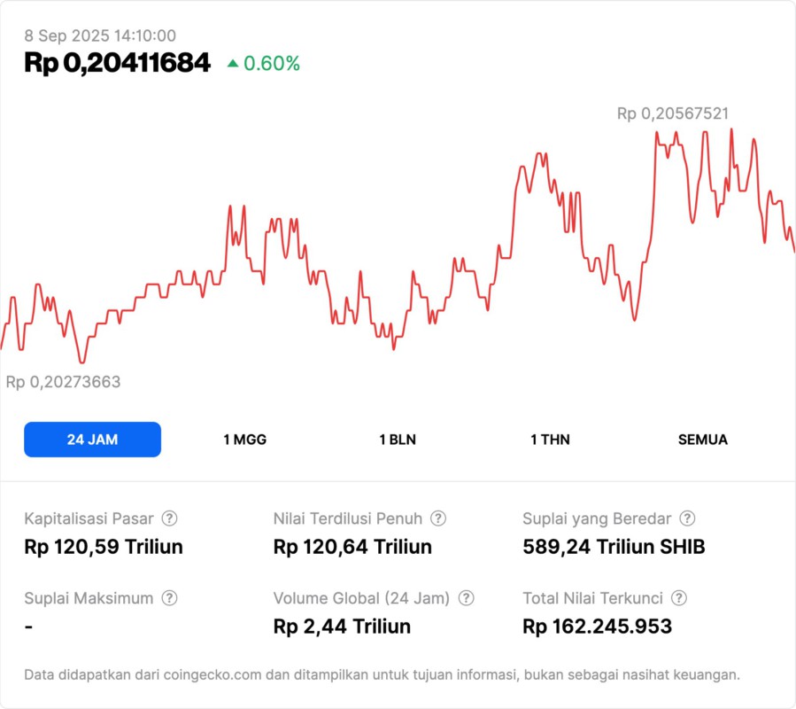Click the help icon beside Kapitalisasi Pasar

coord(169,518)
